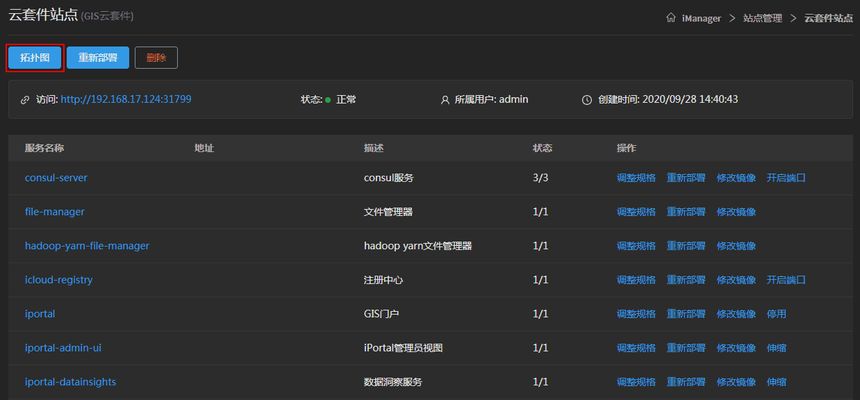The height and width of the screenshot is (400, 860).
Task: Click the user icon beside 所属用户
Action: [445, 100]
